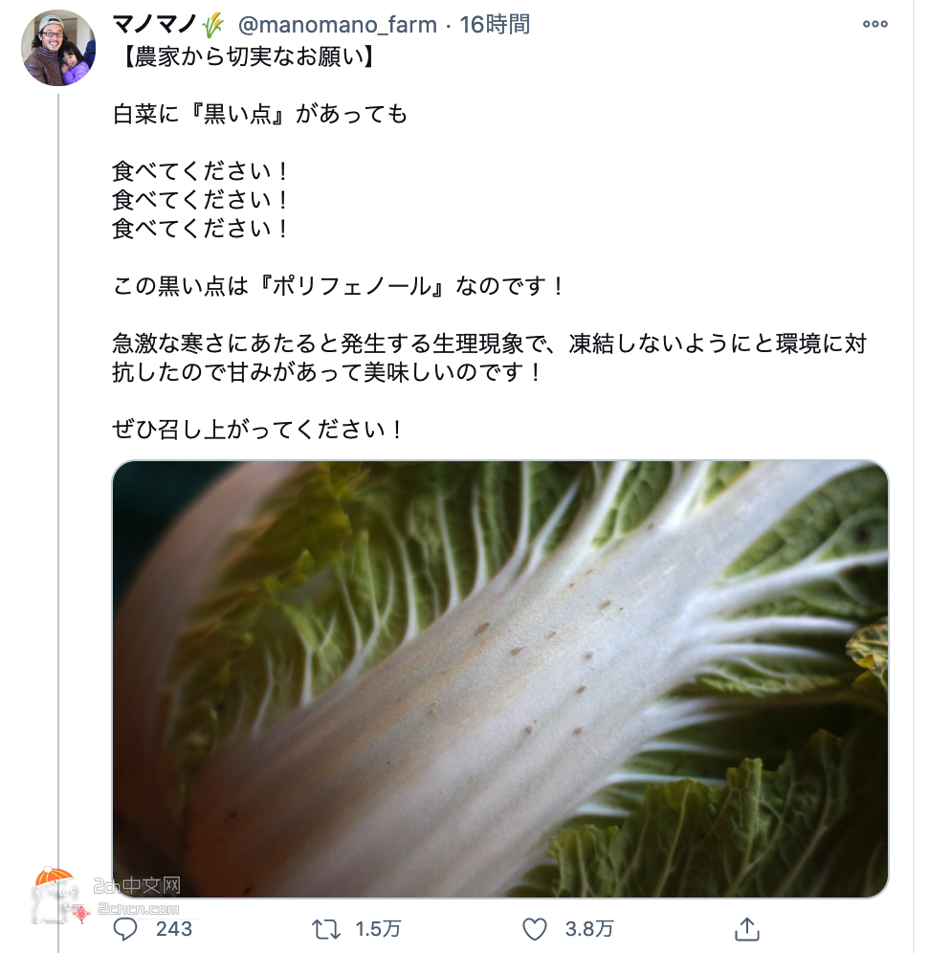View the 243 replies count

tap(174, 929)
